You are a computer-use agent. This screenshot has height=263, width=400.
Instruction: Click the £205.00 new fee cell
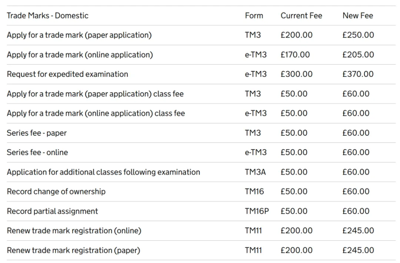point(358,55)
